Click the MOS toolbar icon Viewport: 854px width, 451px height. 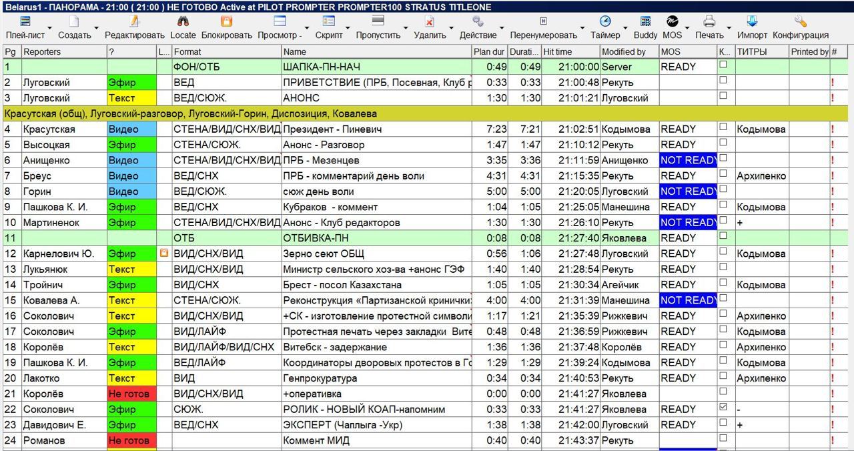tap(672, 22)
